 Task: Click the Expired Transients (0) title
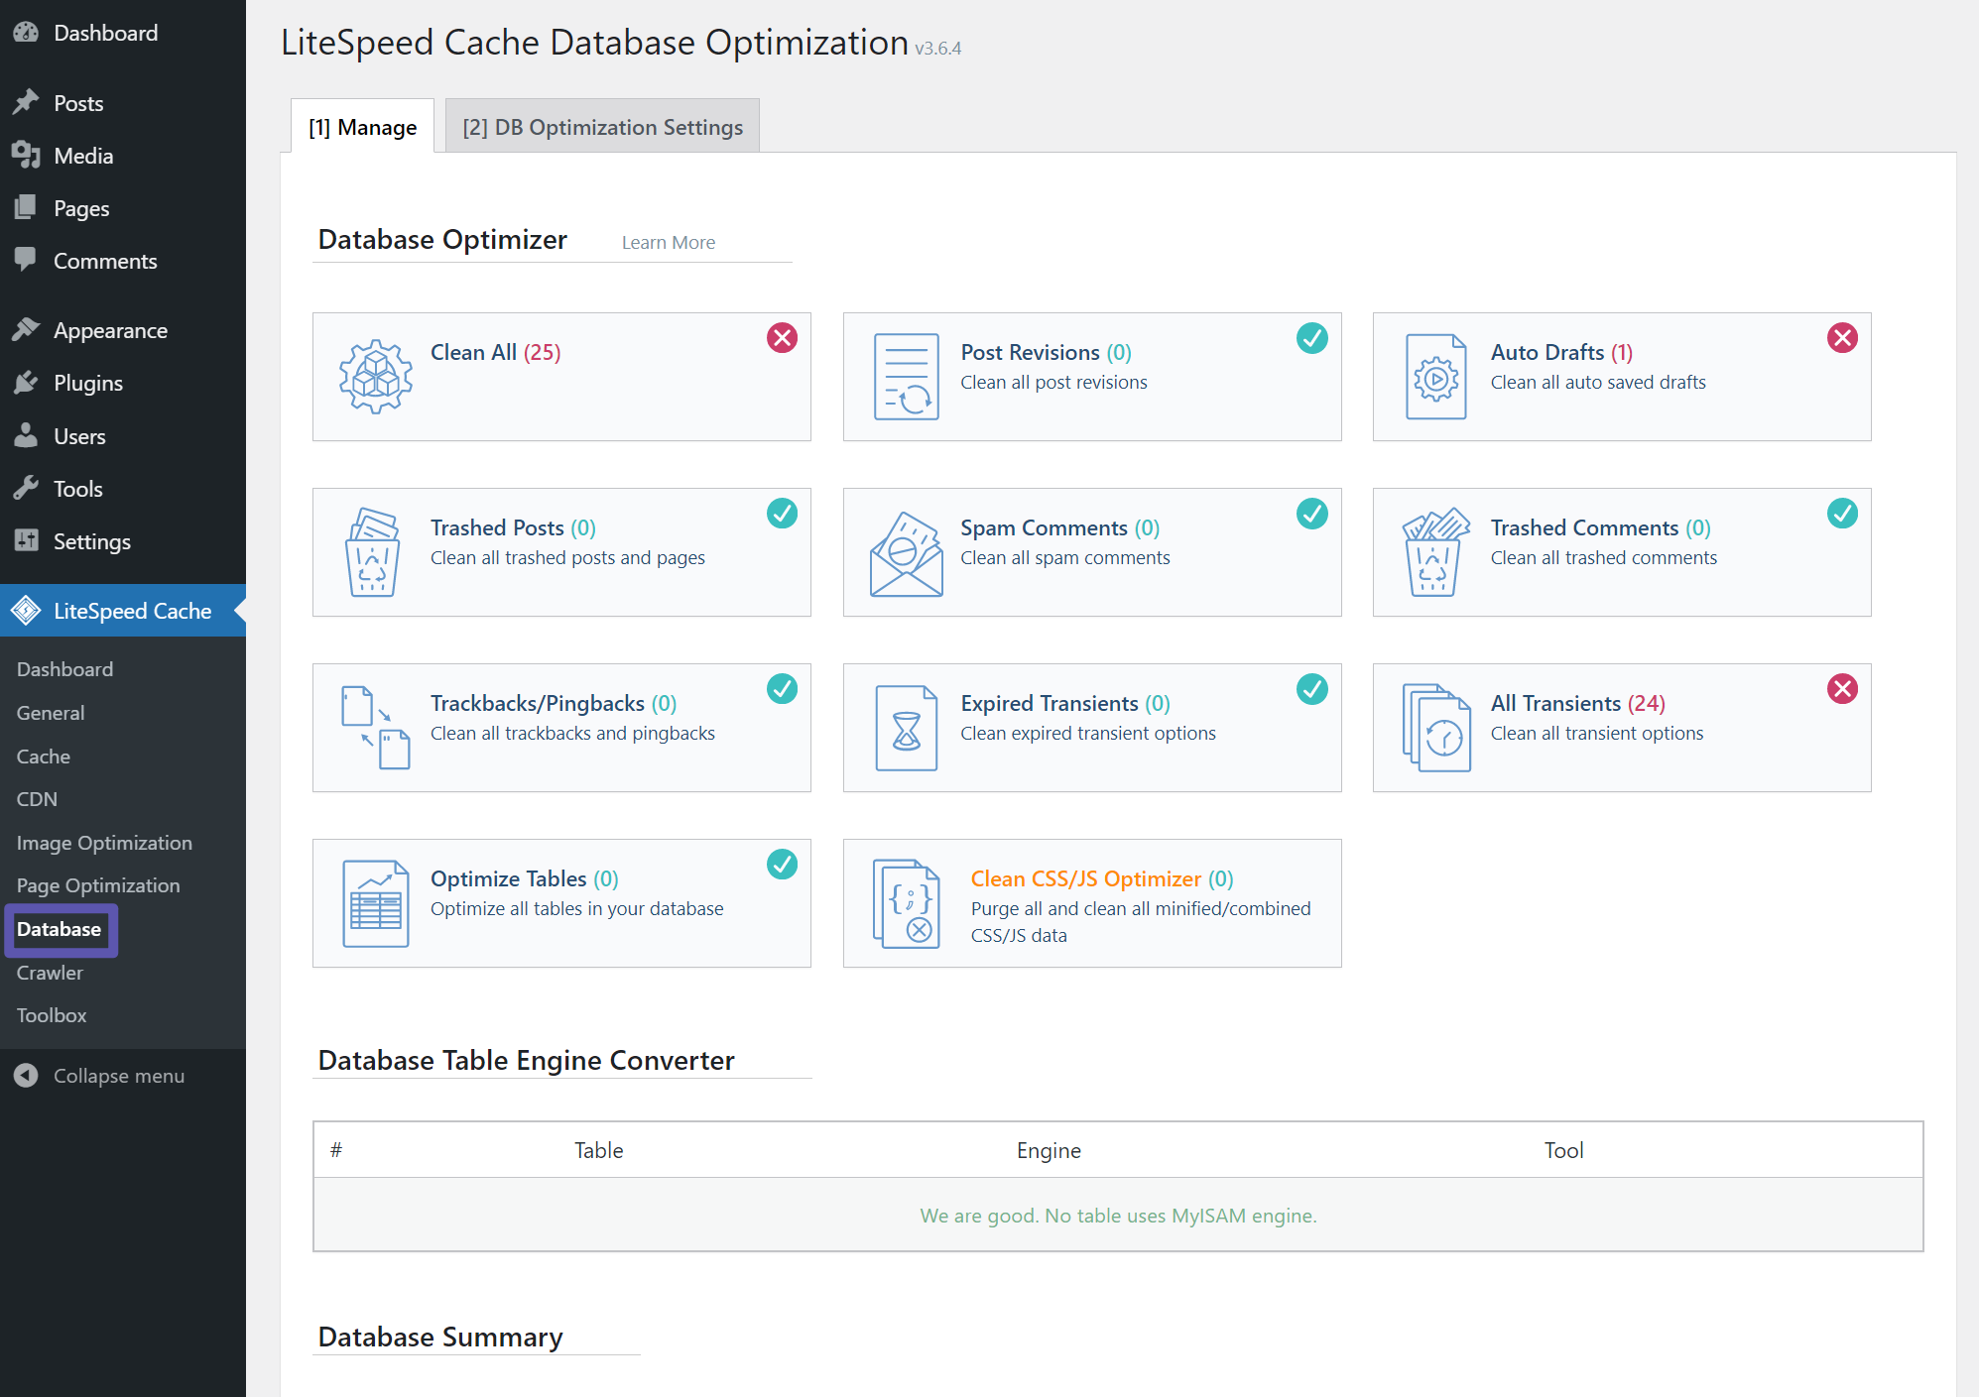coord(1065,703)
